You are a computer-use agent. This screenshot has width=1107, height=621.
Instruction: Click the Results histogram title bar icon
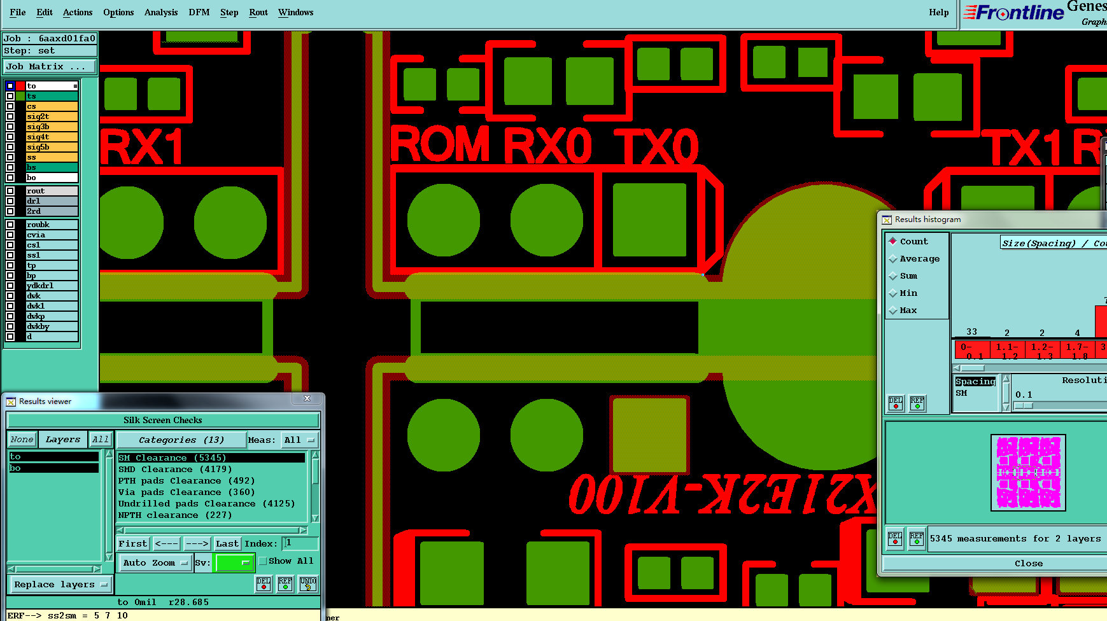pyautogui.click(x=887, y=220)
